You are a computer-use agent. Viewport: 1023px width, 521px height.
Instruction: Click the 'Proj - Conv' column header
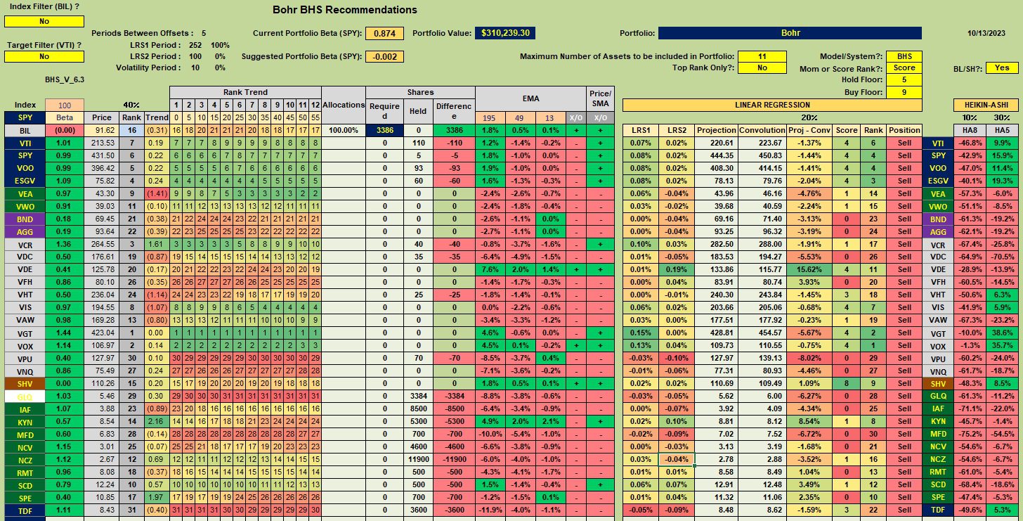[809, 130]
